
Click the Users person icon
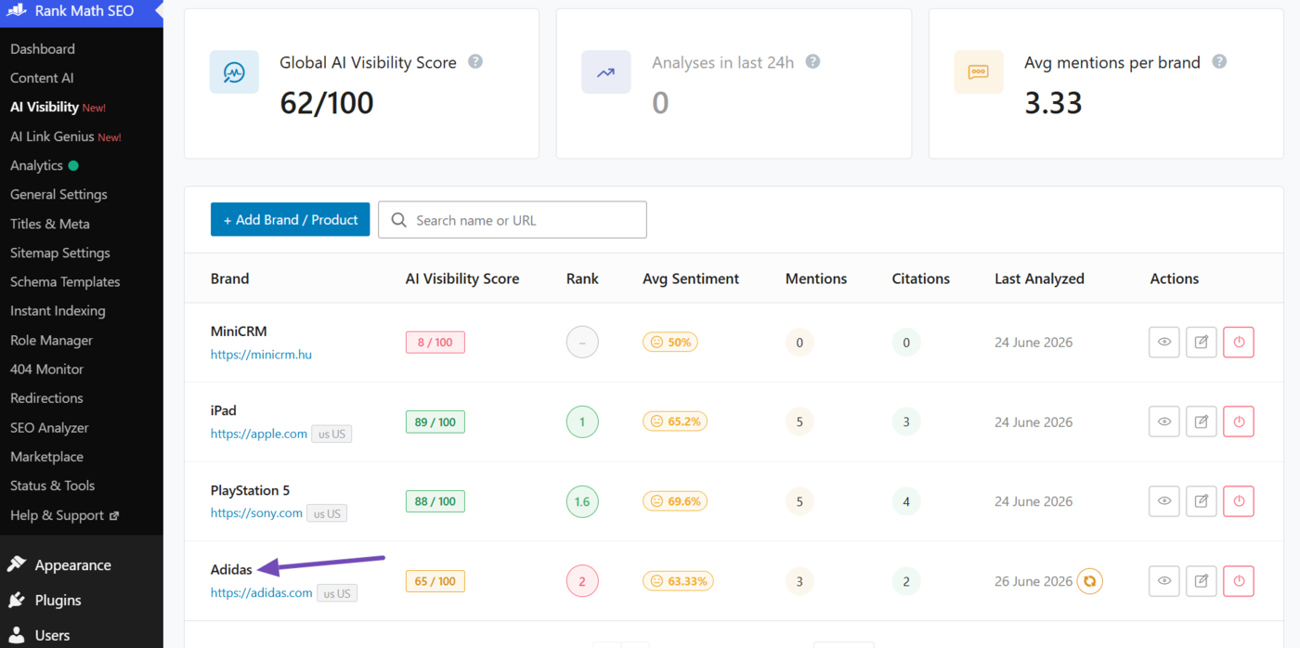[x=16, y=635]
